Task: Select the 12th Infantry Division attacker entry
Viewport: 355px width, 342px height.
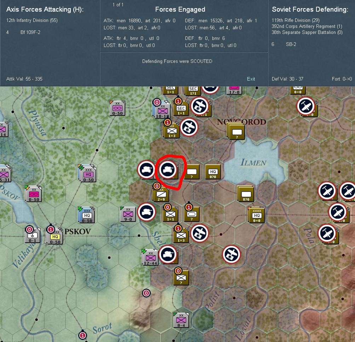Action: point(32,20)
